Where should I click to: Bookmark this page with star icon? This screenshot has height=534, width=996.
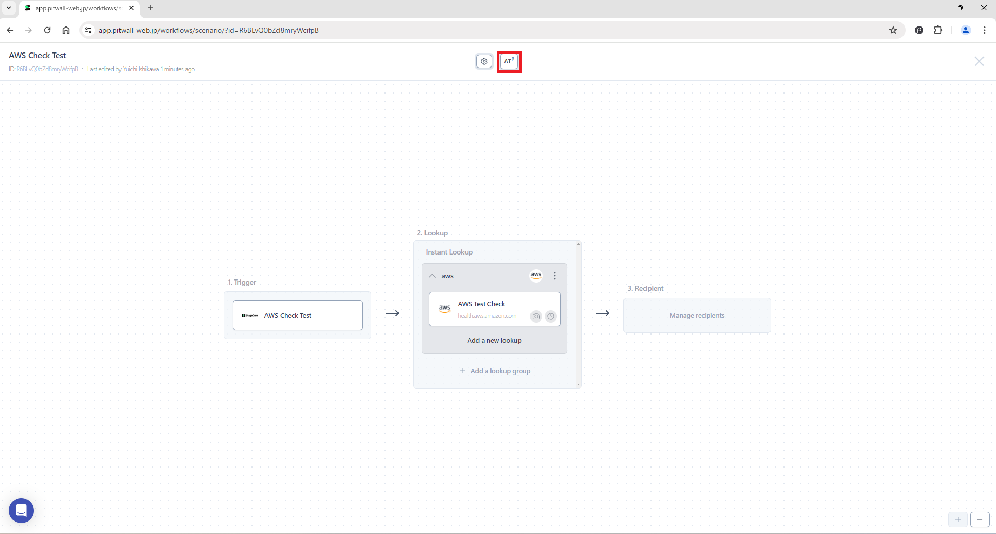coord(893,30)
